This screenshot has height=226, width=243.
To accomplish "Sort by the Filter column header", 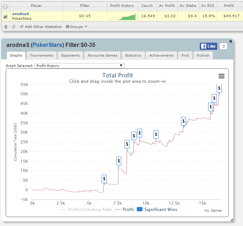I will pos(85,6).
